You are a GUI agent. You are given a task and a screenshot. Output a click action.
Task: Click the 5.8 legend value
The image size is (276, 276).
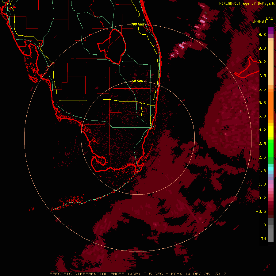262,103
